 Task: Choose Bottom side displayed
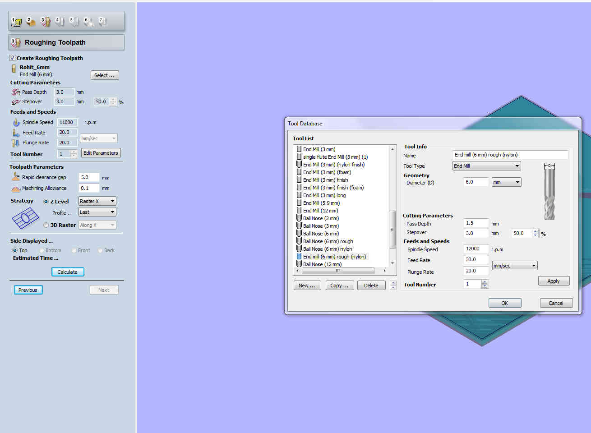(42, 250)
